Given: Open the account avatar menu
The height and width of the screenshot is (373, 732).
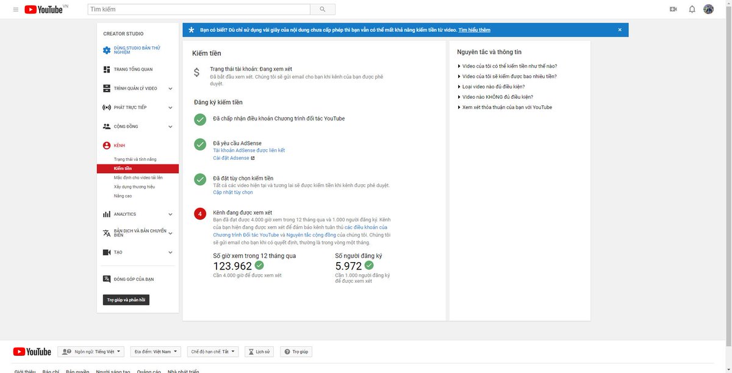Looking at the screenshot, I should [x=709, y=9].
